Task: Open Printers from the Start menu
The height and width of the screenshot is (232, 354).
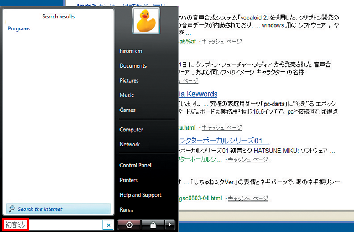Action: click(128, 180)
